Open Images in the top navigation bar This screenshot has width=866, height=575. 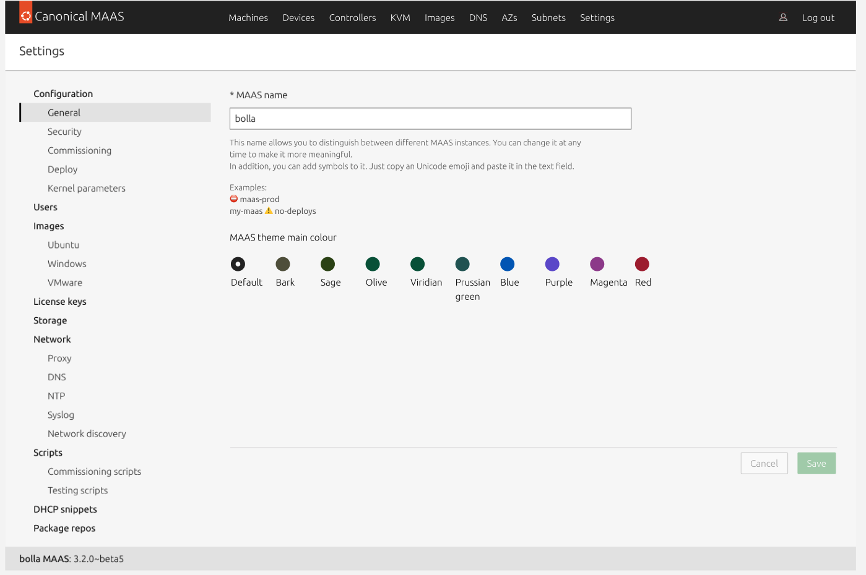point(439,18)
